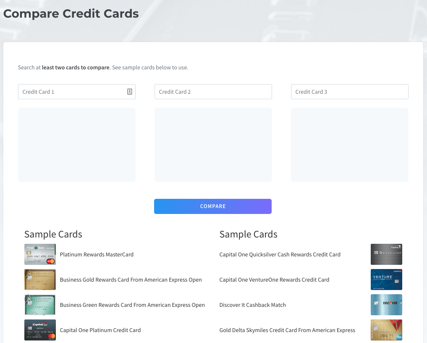Choose Capital One Quicksilver Cash Rewards Credit Card
The width and height of the screenshot is (427, 343).
(x=280, y=254)
